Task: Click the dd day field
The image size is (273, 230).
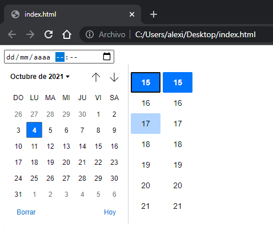Action: pos(10,57)
